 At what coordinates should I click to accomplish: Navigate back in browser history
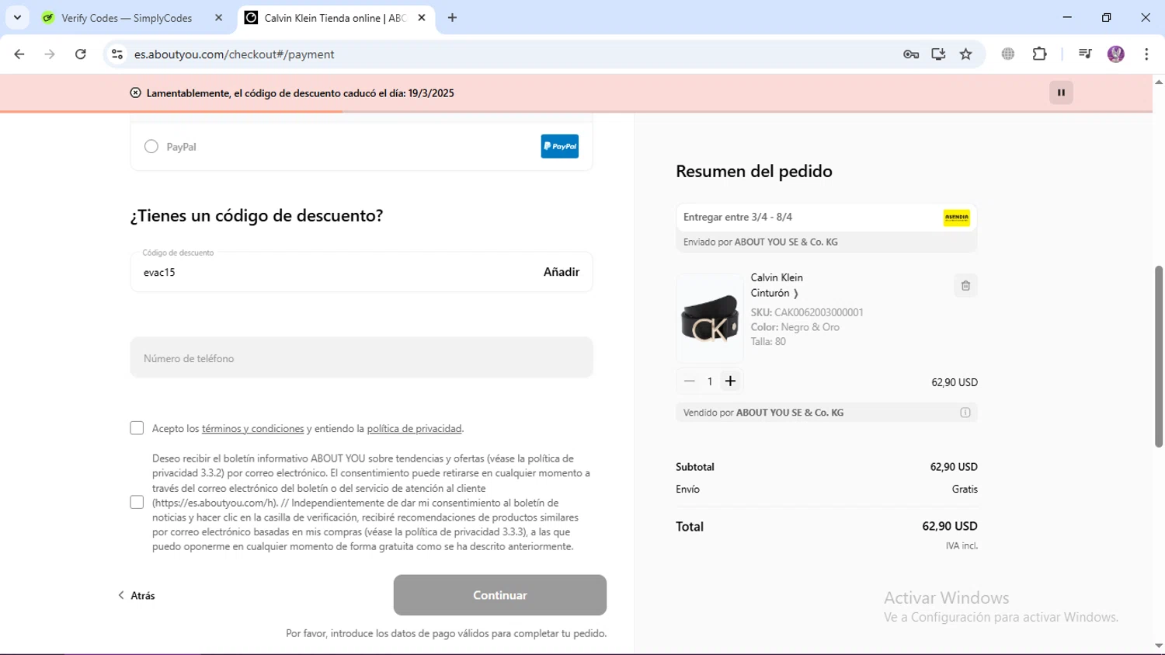pyautogui.click(x=19, y=54)
